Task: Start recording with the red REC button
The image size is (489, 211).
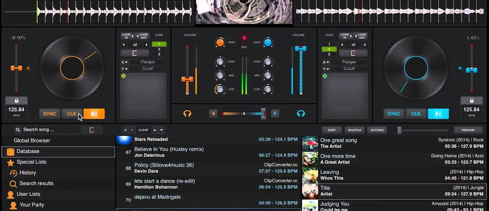Action: coord(244,38)
